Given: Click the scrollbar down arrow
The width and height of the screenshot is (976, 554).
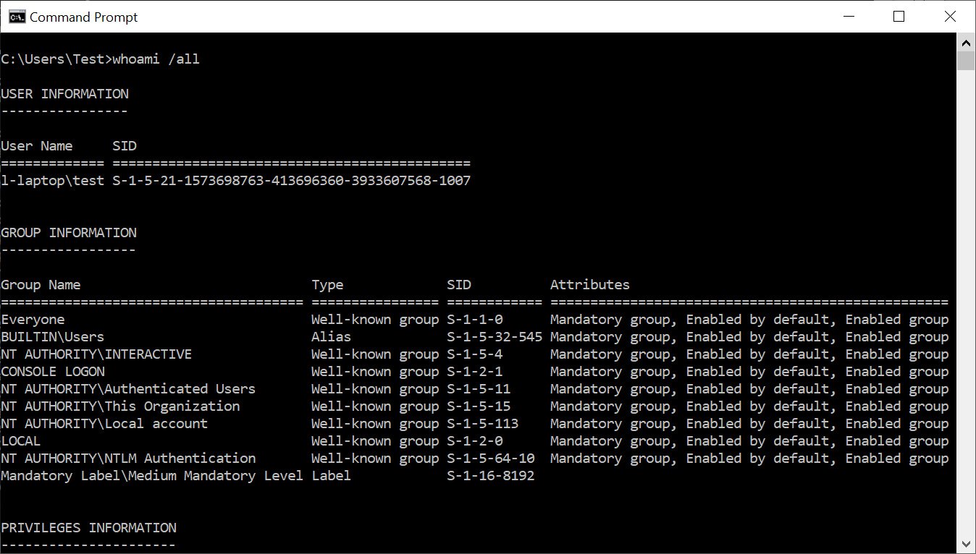Looking at the screenshot, I should point(966,543).
